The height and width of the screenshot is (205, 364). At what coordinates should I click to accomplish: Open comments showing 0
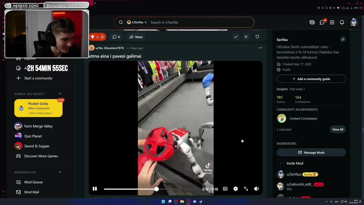point(116,37)
